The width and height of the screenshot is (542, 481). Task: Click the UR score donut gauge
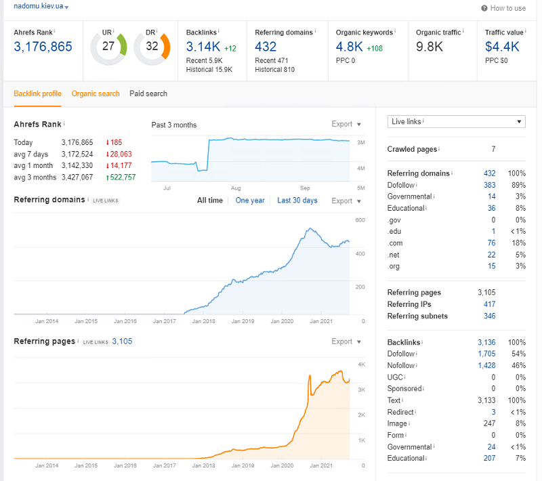tap(108, 47)
